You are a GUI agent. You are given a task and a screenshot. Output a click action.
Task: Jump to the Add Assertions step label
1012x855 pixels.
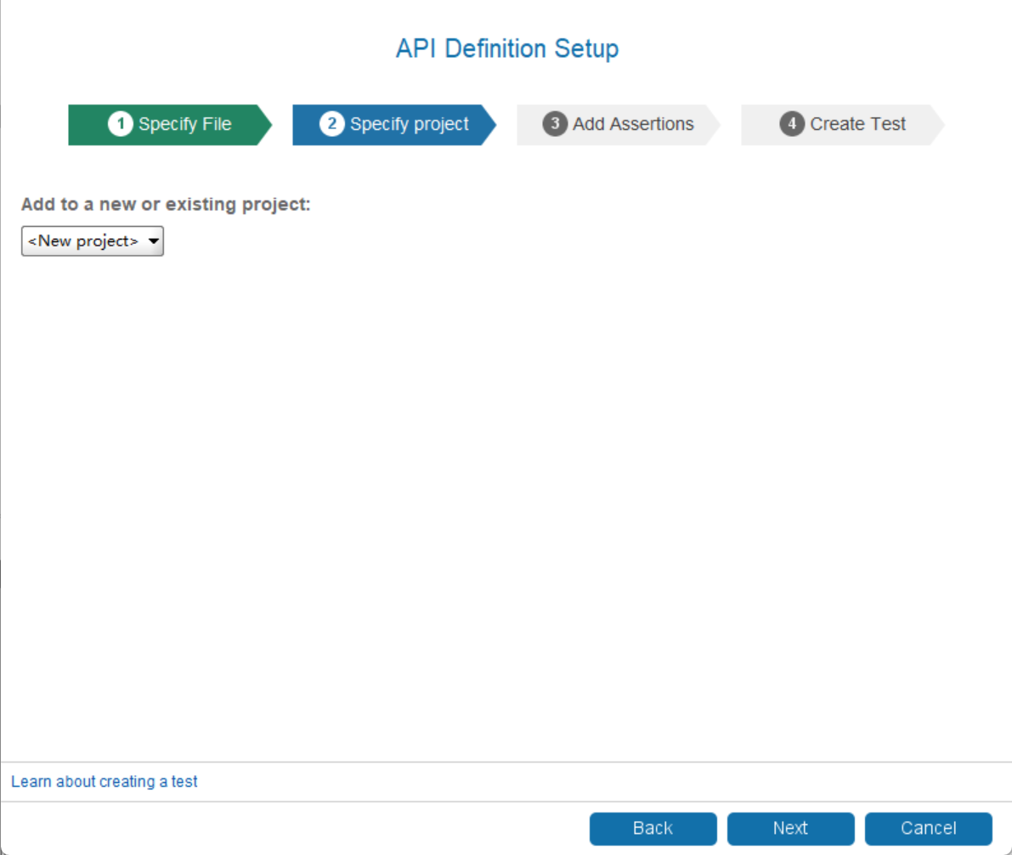pos(633,124)
